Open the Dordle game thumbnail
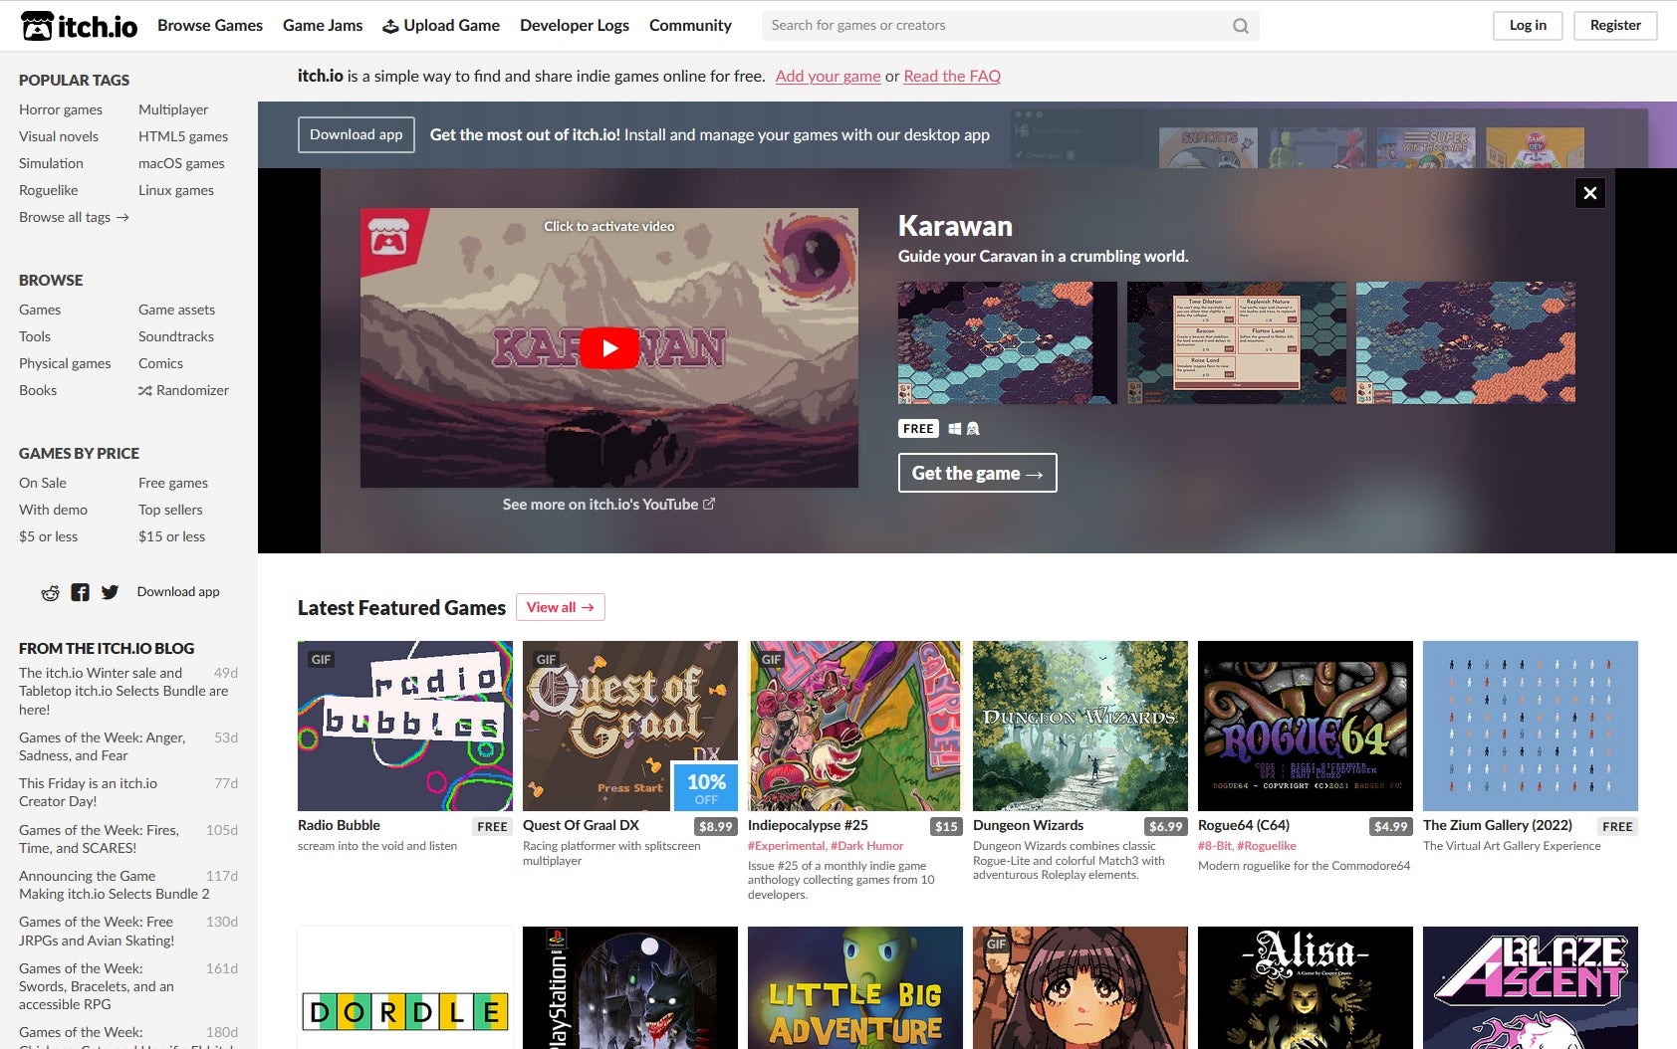This screenshot has width=1677, height=1049. 405,987
